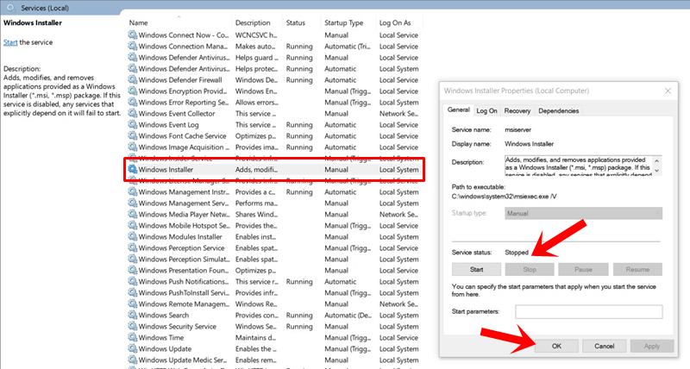
Task: Select the Windows Defender Firewall service name
Action: [180, 79]
